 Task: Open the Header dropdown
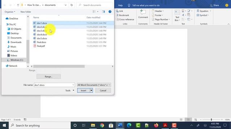158,11
